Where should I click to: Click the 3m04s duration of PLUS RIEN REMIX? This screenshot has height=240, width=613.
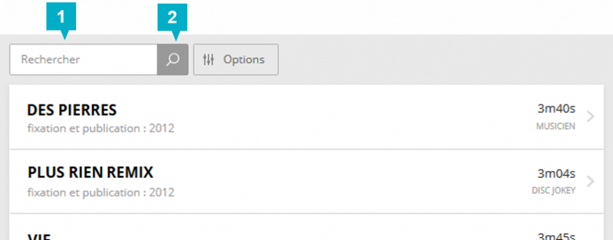pos(556,173)
